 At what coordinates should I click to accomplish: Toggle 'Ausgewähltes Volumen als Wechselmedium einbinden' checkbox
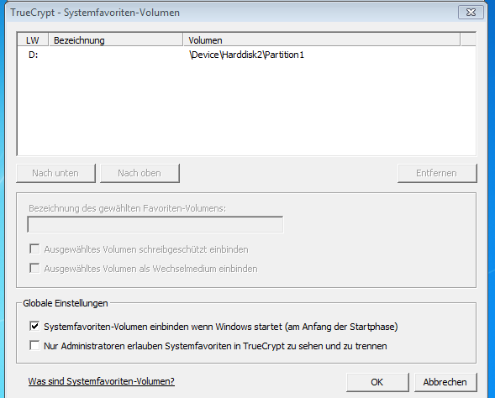click(x=34, y=268)
